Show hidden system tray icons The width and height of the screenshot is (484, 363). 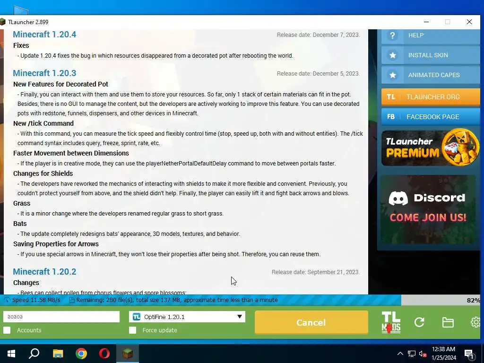click(400, 354)
